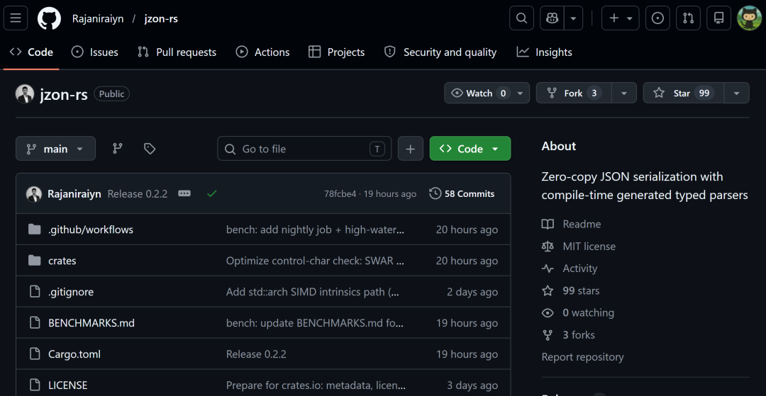The height and width of the screenshot is (396, 766).
Task: Go to GitHub homepage via Octocat logo
Action: pos(50,18)
